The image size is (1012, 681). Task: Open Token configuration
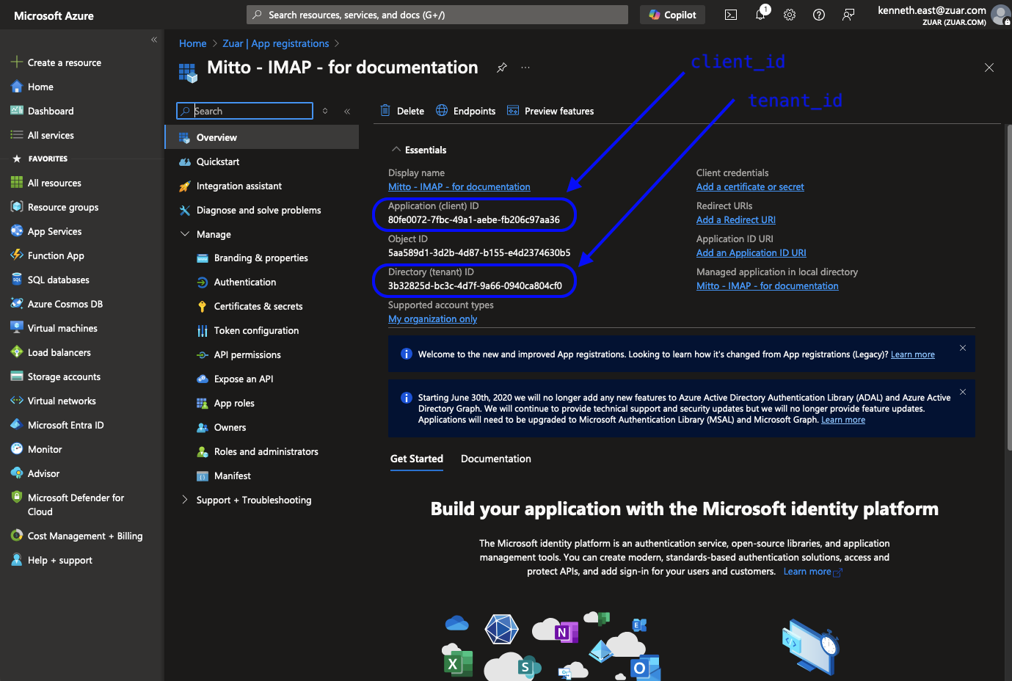[x=256, y=330]
